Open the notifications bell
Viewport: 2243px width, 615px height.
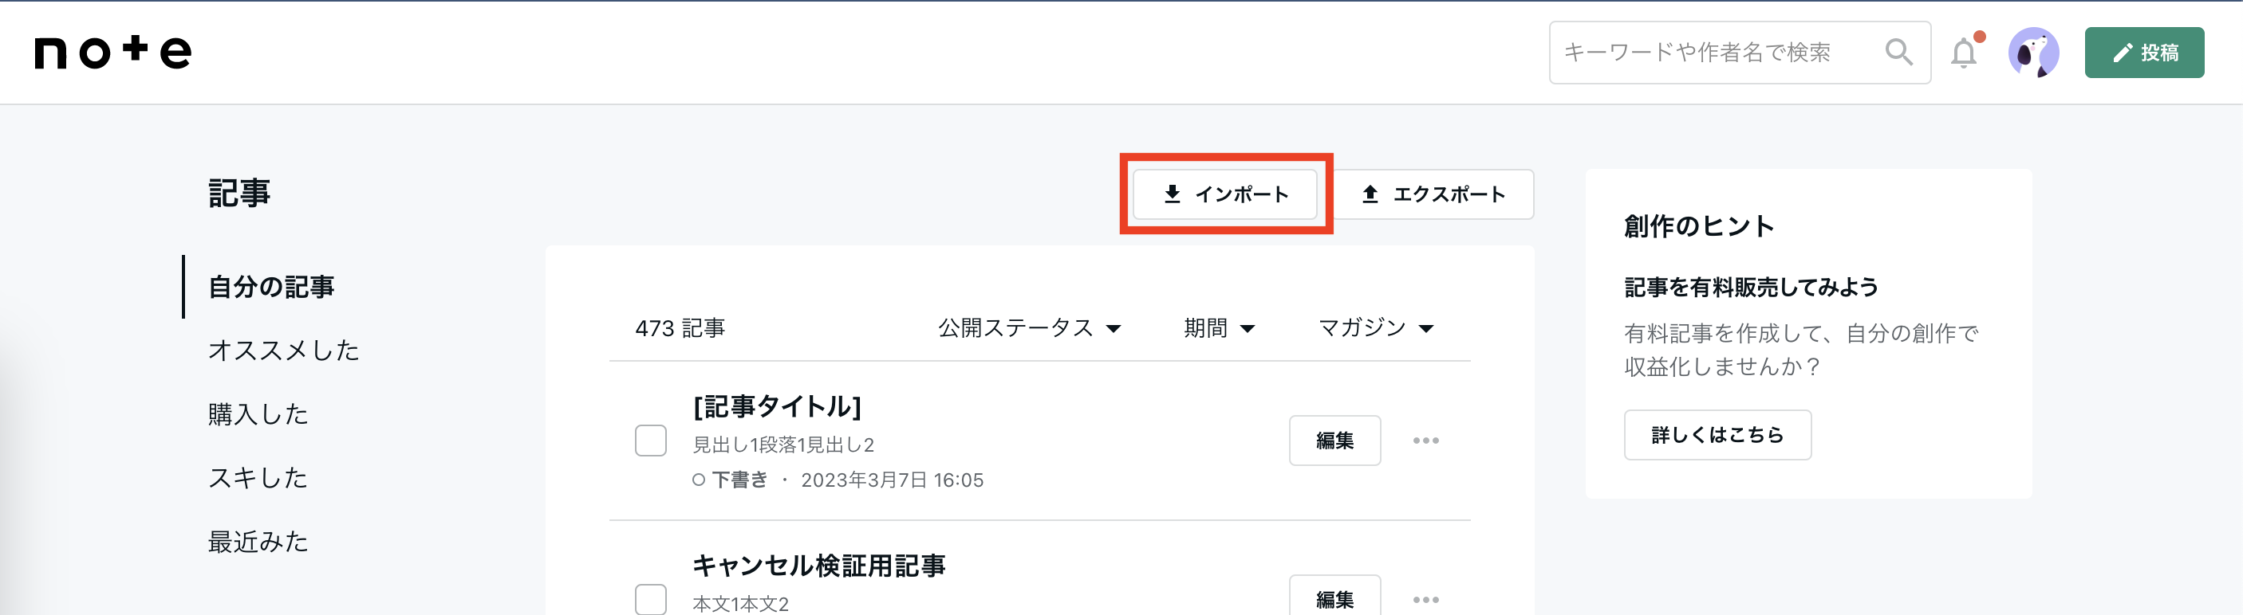point(1964,53)
